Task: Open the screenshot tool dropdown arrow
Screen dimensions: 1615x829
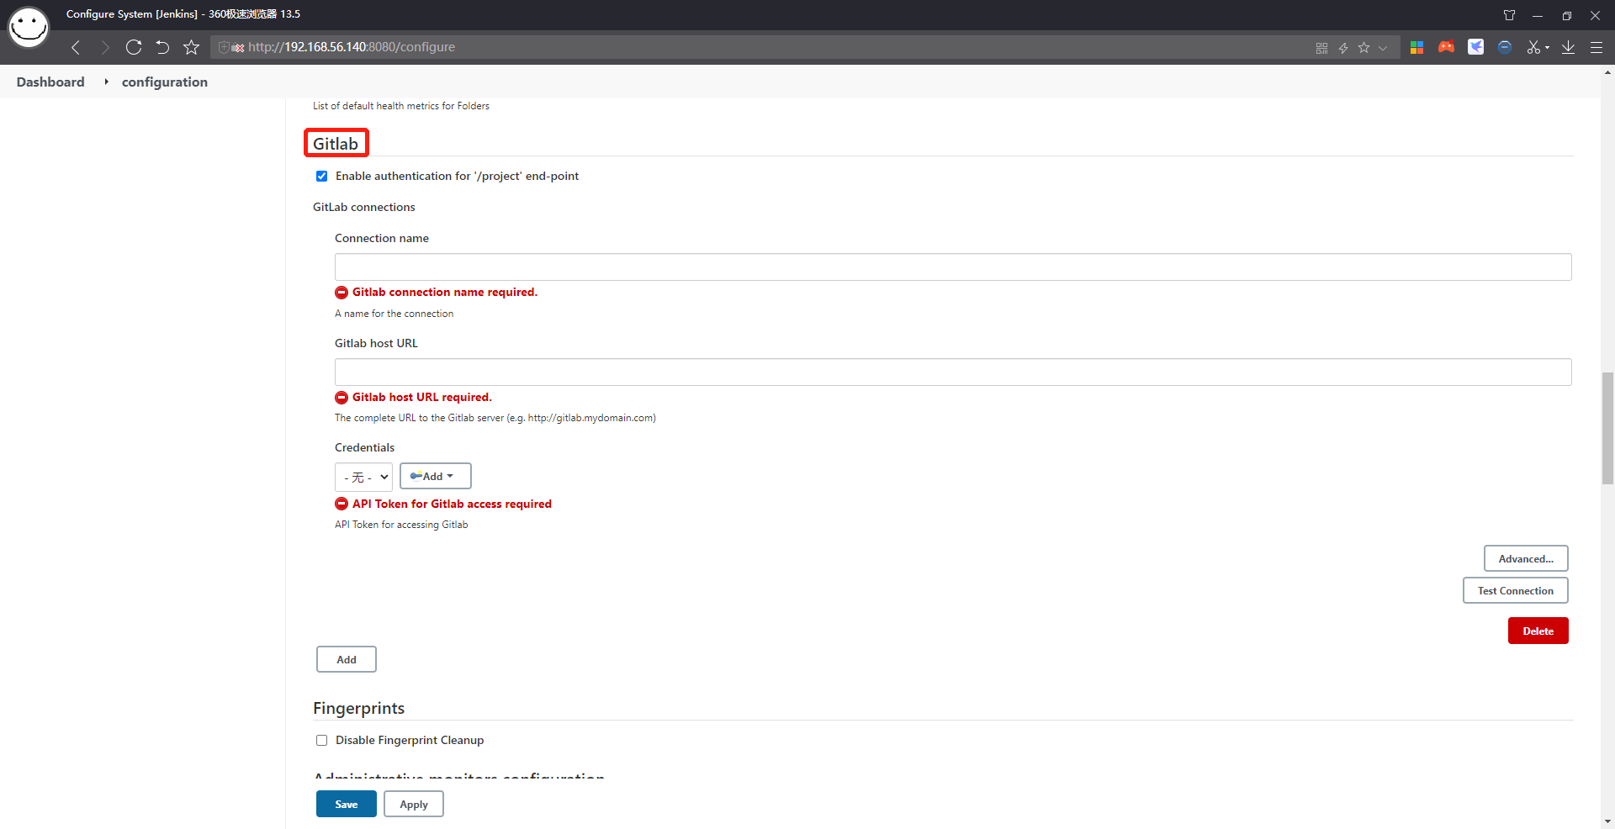Action: pos(1547,48)
